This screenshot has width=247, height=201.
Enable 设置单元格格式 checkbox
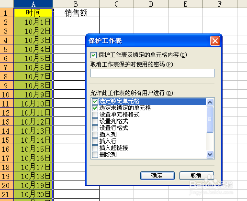[95, 115]
